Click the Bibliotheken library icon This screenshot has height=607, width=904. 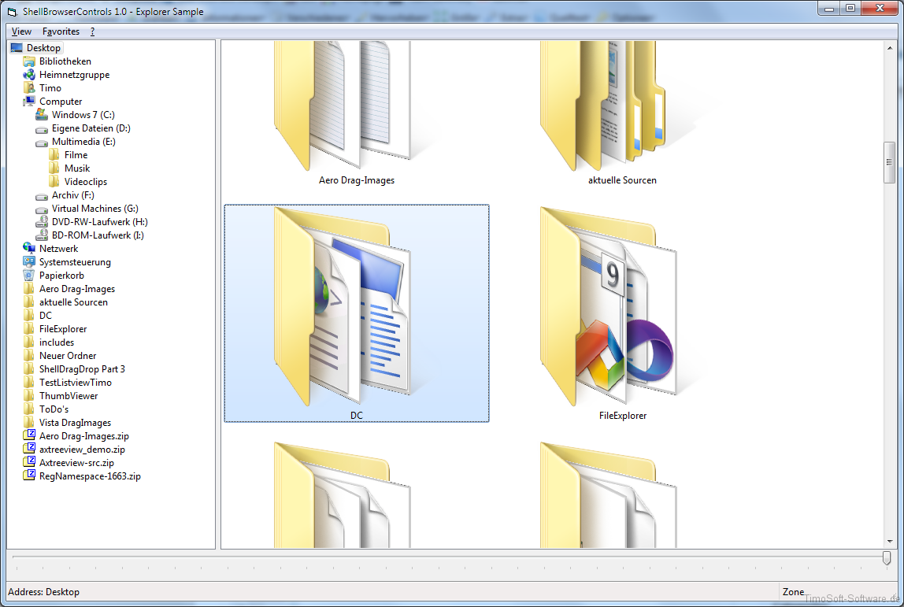pos(29,61)
